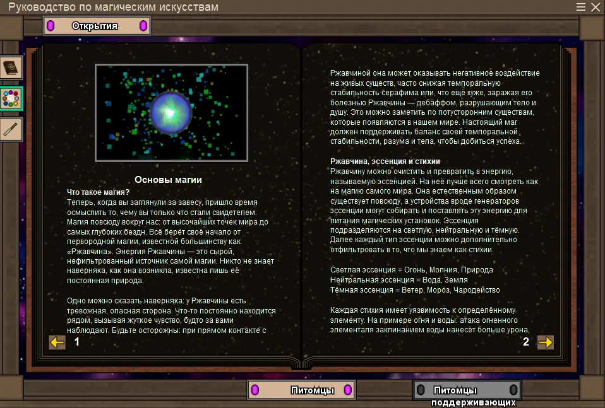Click the glowing orb illustration
The width and height of the screenshot is (605, 408).
coord(171,112)
